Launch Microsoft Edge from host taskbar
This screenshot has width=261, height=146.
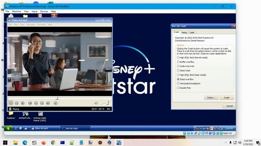(25, 142)
